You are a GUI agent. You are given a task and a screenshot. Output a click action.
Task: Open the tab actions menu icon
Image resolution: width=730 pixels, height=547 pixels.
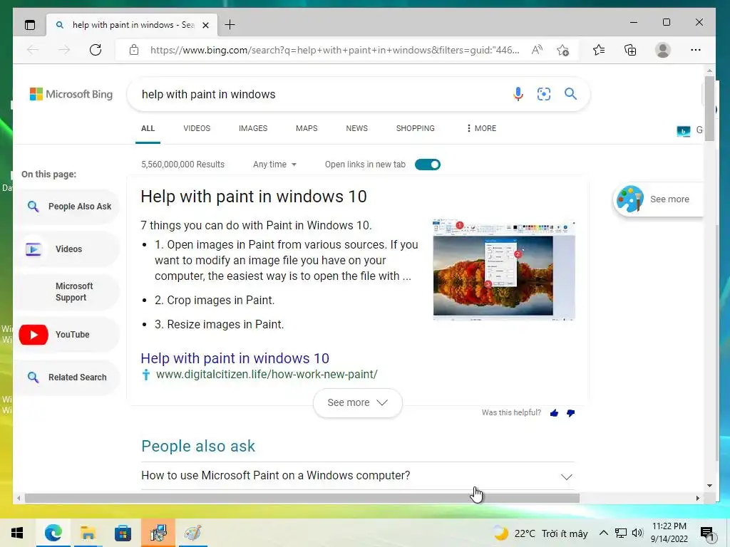pos(30,25)
